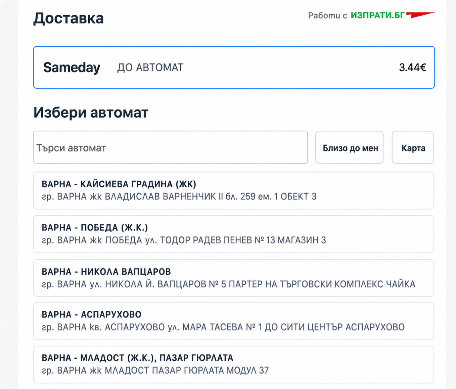Click the Близо до мен button

point(349,147)
